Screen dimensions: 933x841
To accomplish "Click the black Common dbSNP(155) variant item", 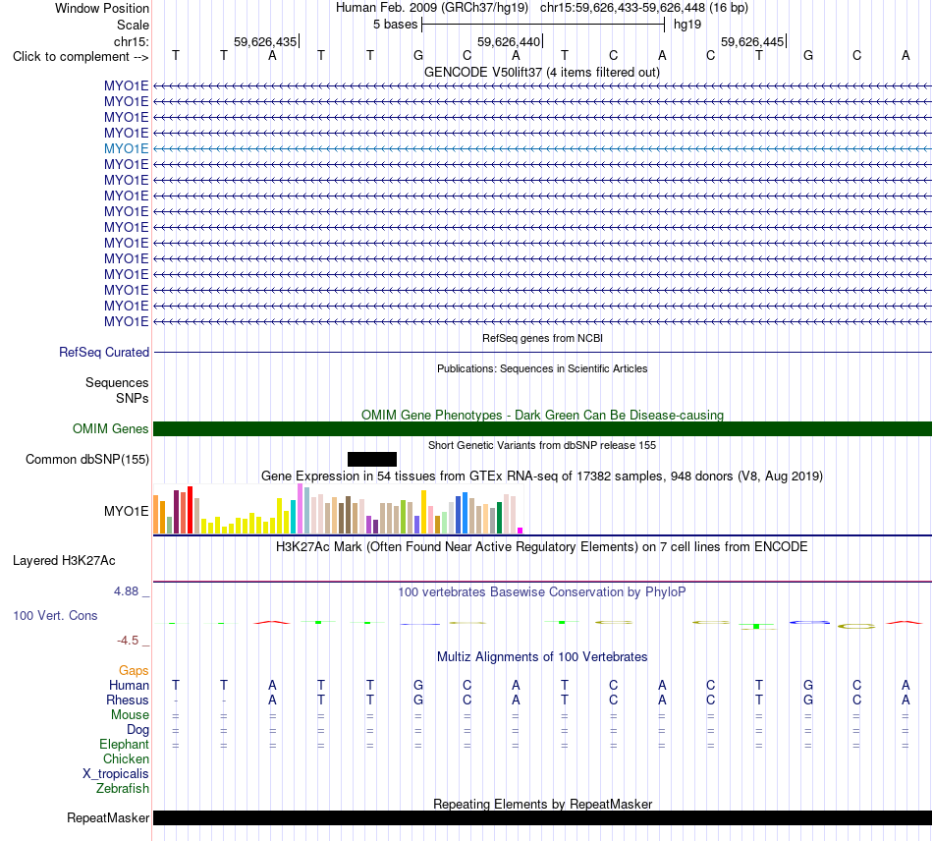I will pyautogui.click(x=372, y=459).
